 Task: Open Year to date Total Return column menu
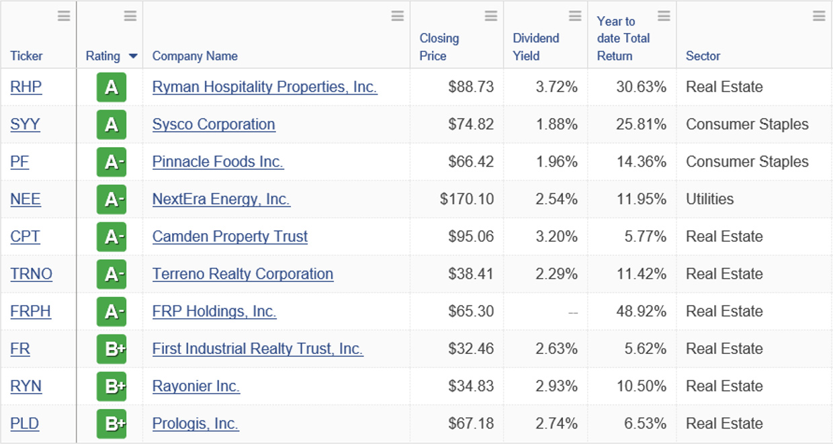(x=664, y=16)
